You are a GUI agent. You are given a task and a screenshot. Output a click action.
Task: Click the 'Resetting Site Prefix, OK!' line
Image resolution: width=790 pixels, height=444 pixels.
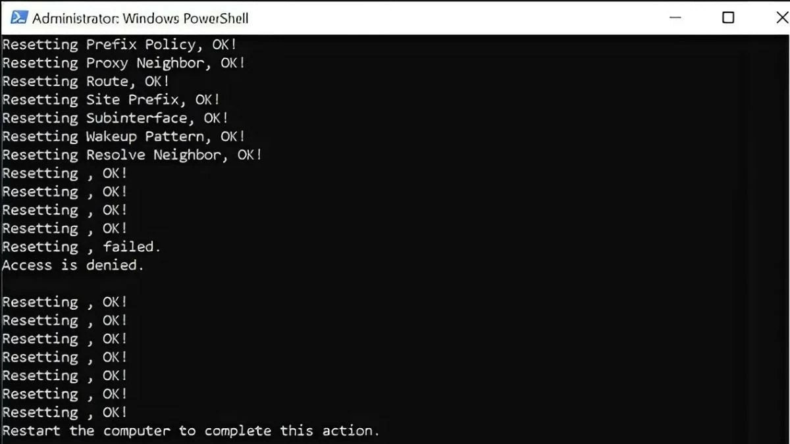pyautogui.click(x=111, y=100)
